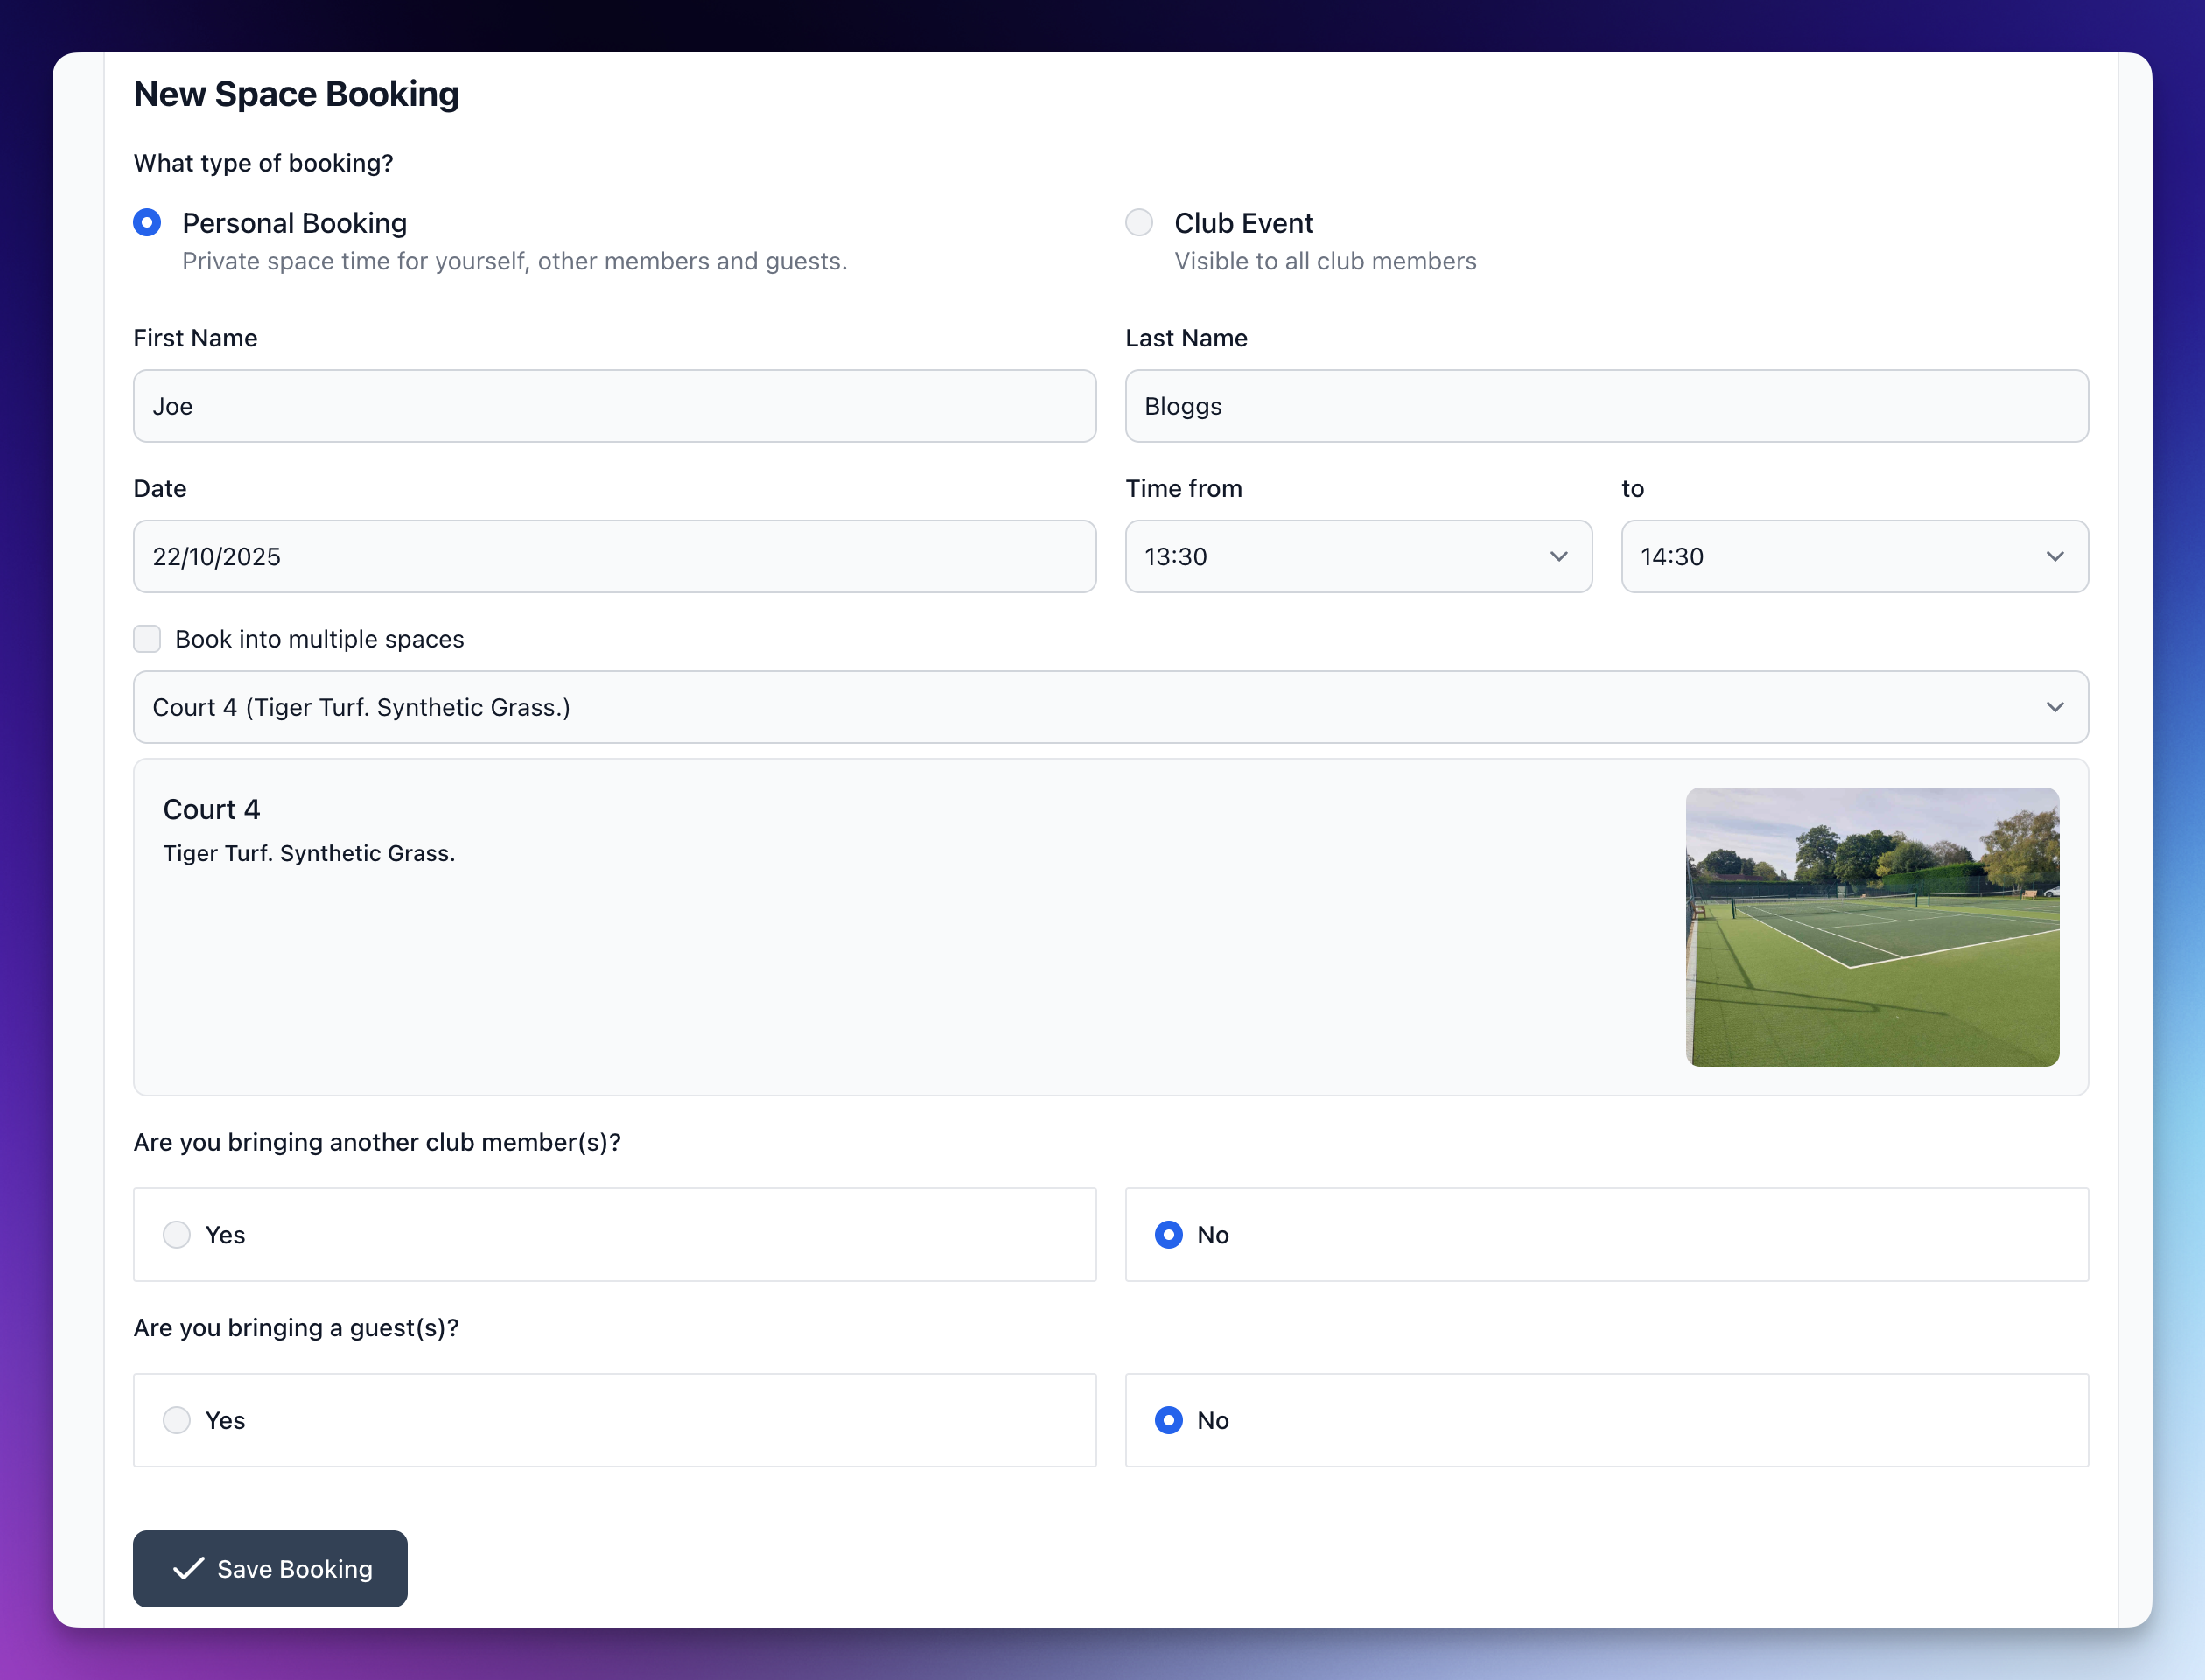Choose Yes for bringing a guest
Image resolution: width=2205 pixels, height=1680 pixels.
(177, 1420)
